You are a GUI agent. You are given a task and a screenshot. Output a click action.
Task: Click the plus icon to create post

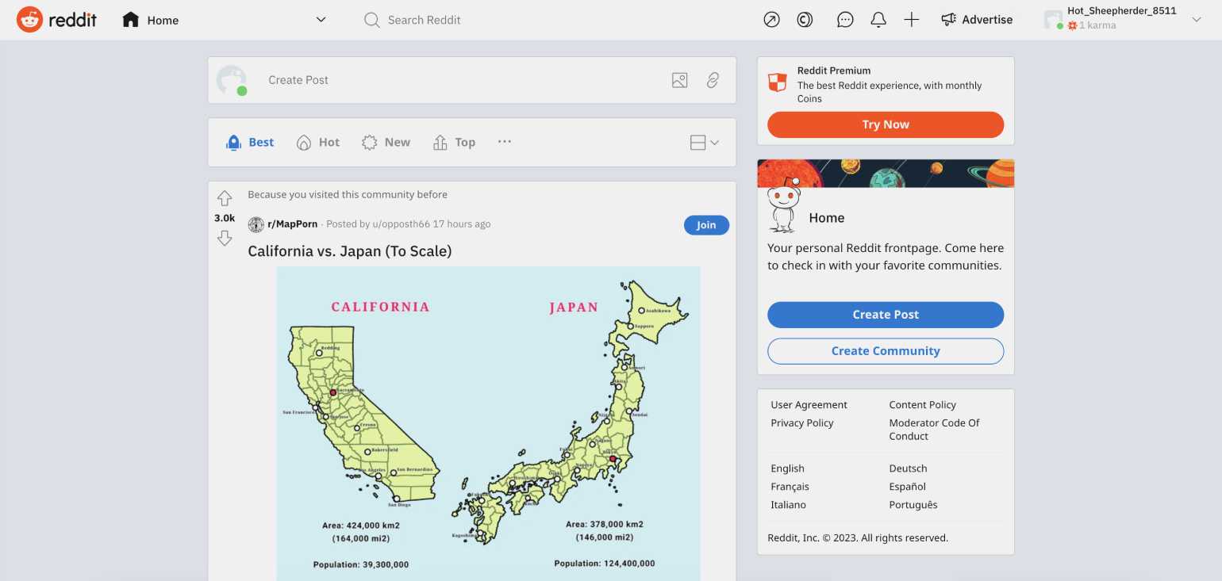(912, 20)
